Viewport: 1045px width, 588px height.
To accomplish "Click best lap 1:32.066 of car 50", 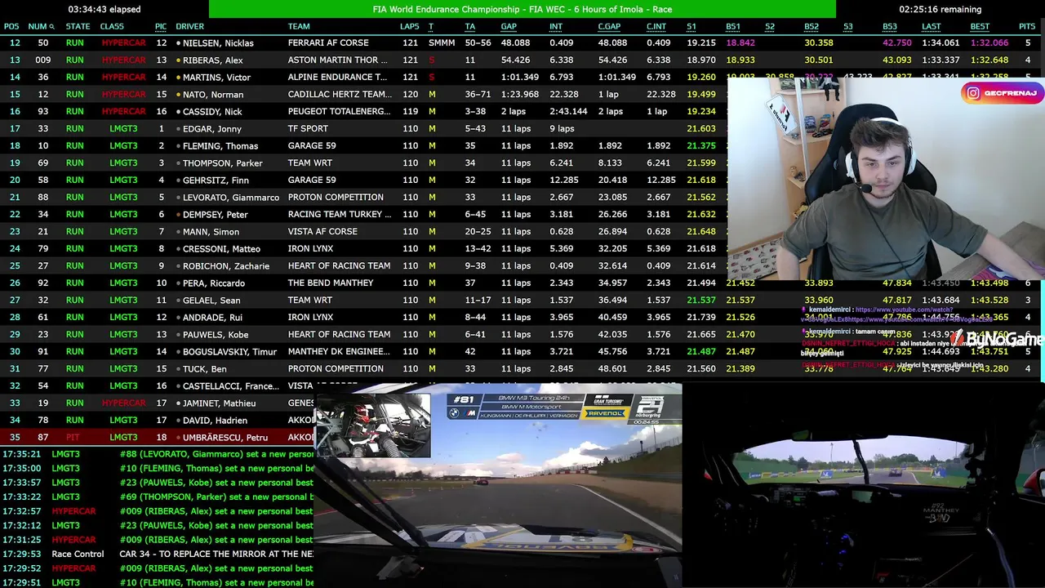I will [x=989, y=42].
